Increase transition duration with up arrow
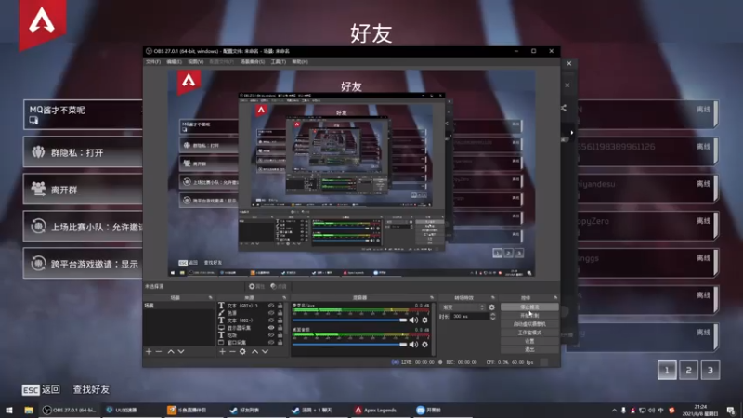Screen dimensions: 743x418 pyautogui.click(x=493, y=314)
